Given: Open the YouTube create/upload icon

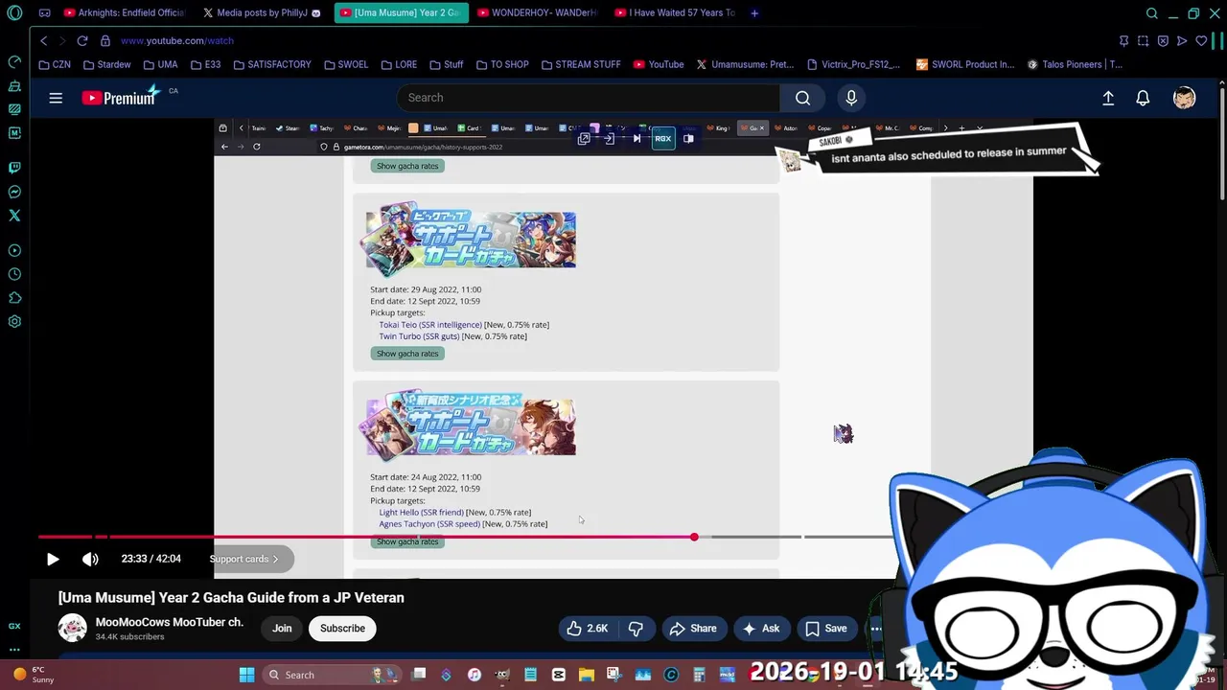Looking at the screenshot, I should (1108, 98).
